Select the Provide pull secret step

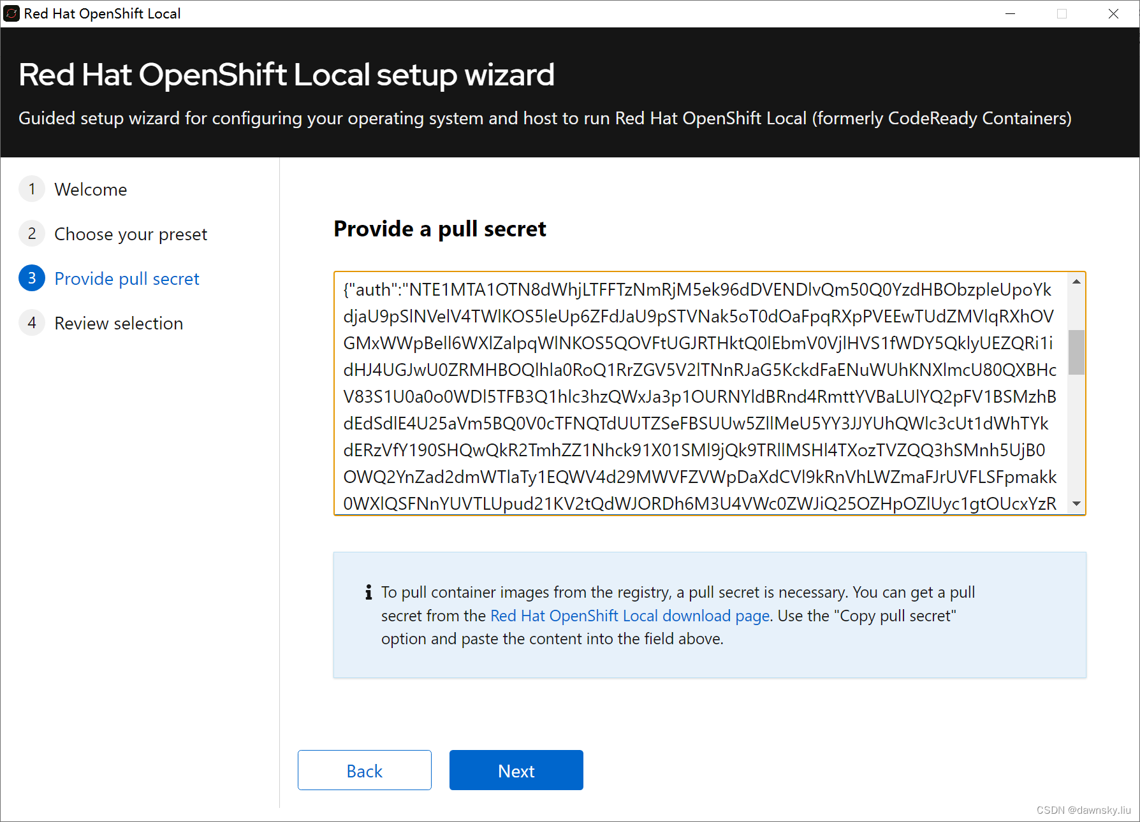[127, 278]
